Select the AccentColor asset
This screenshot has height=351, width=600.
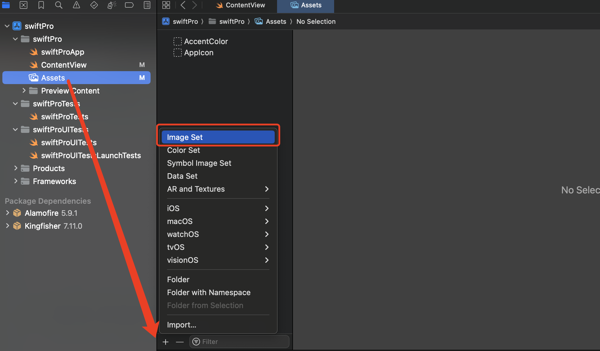206,41
